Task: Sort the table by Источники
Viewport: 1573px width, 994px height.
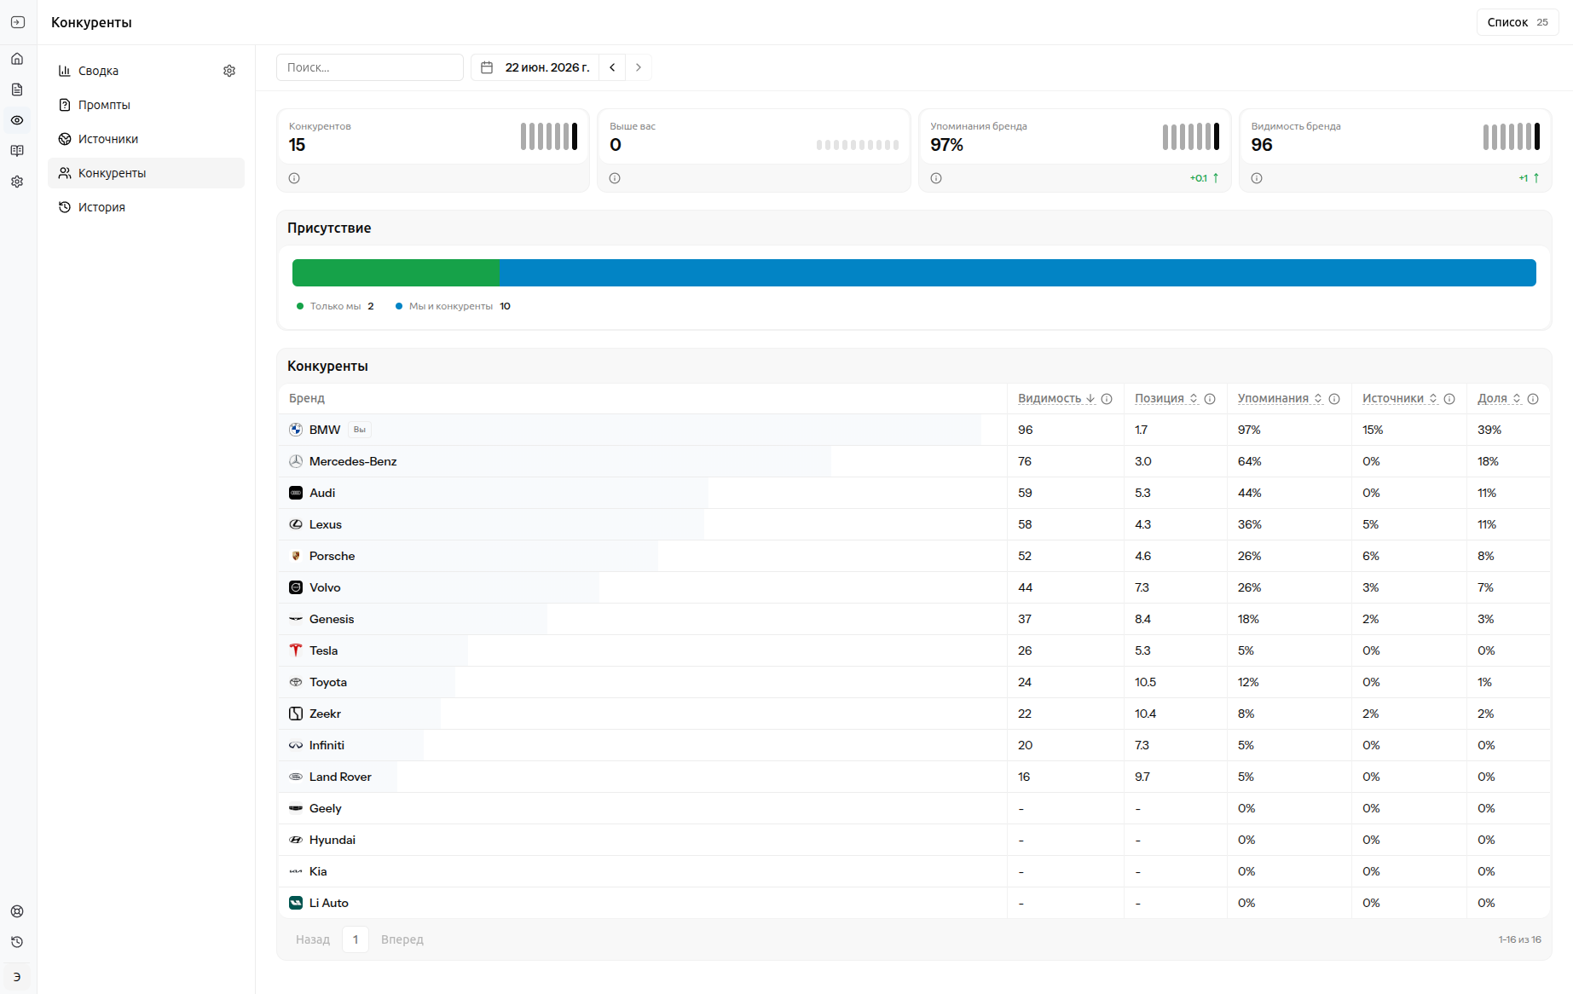Action: 1400,398
